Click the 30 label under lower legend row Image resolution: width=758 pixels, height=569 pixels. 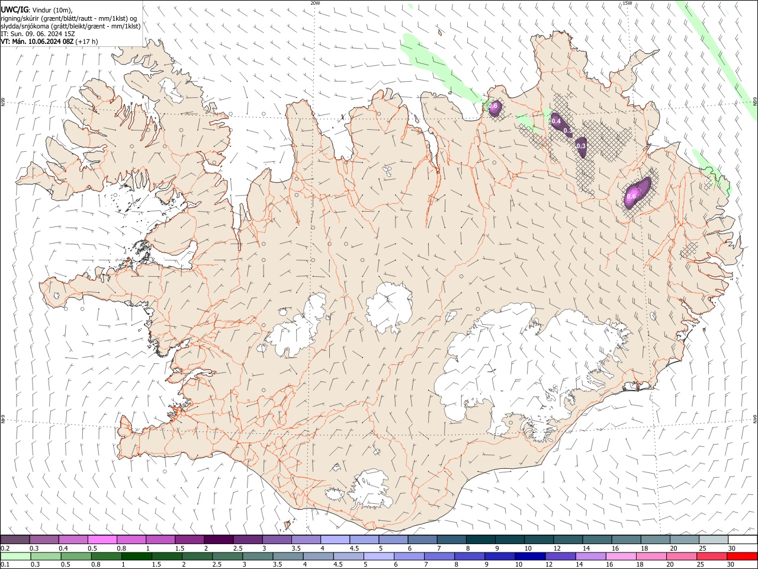[730, 564]
